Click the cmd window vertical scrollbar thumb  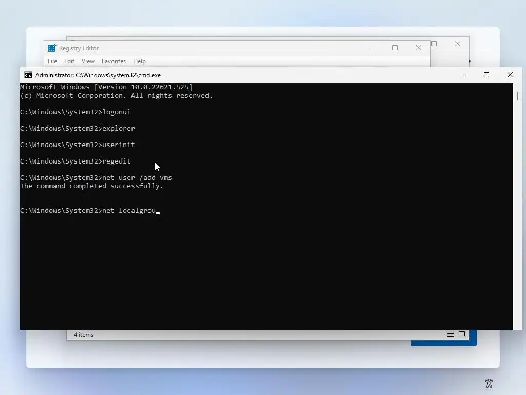click(518, 96)
